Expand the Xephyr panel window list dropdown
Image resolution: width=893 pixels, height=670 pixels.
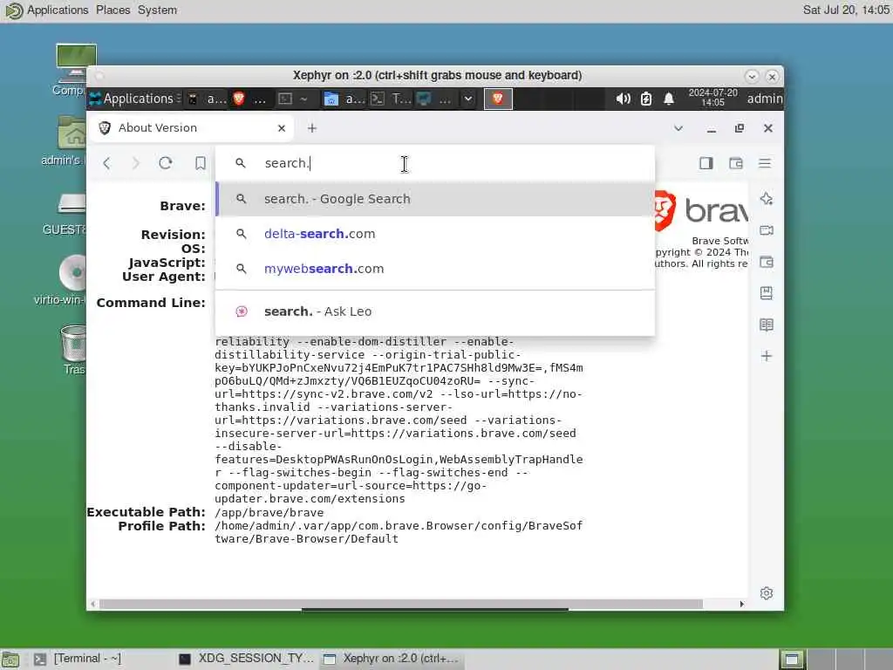[468, 99]
